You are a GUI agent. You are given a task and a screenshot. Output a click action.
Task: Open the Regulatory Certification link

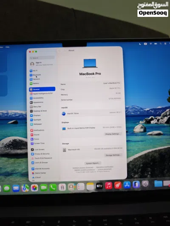click(x=105, y=167)
